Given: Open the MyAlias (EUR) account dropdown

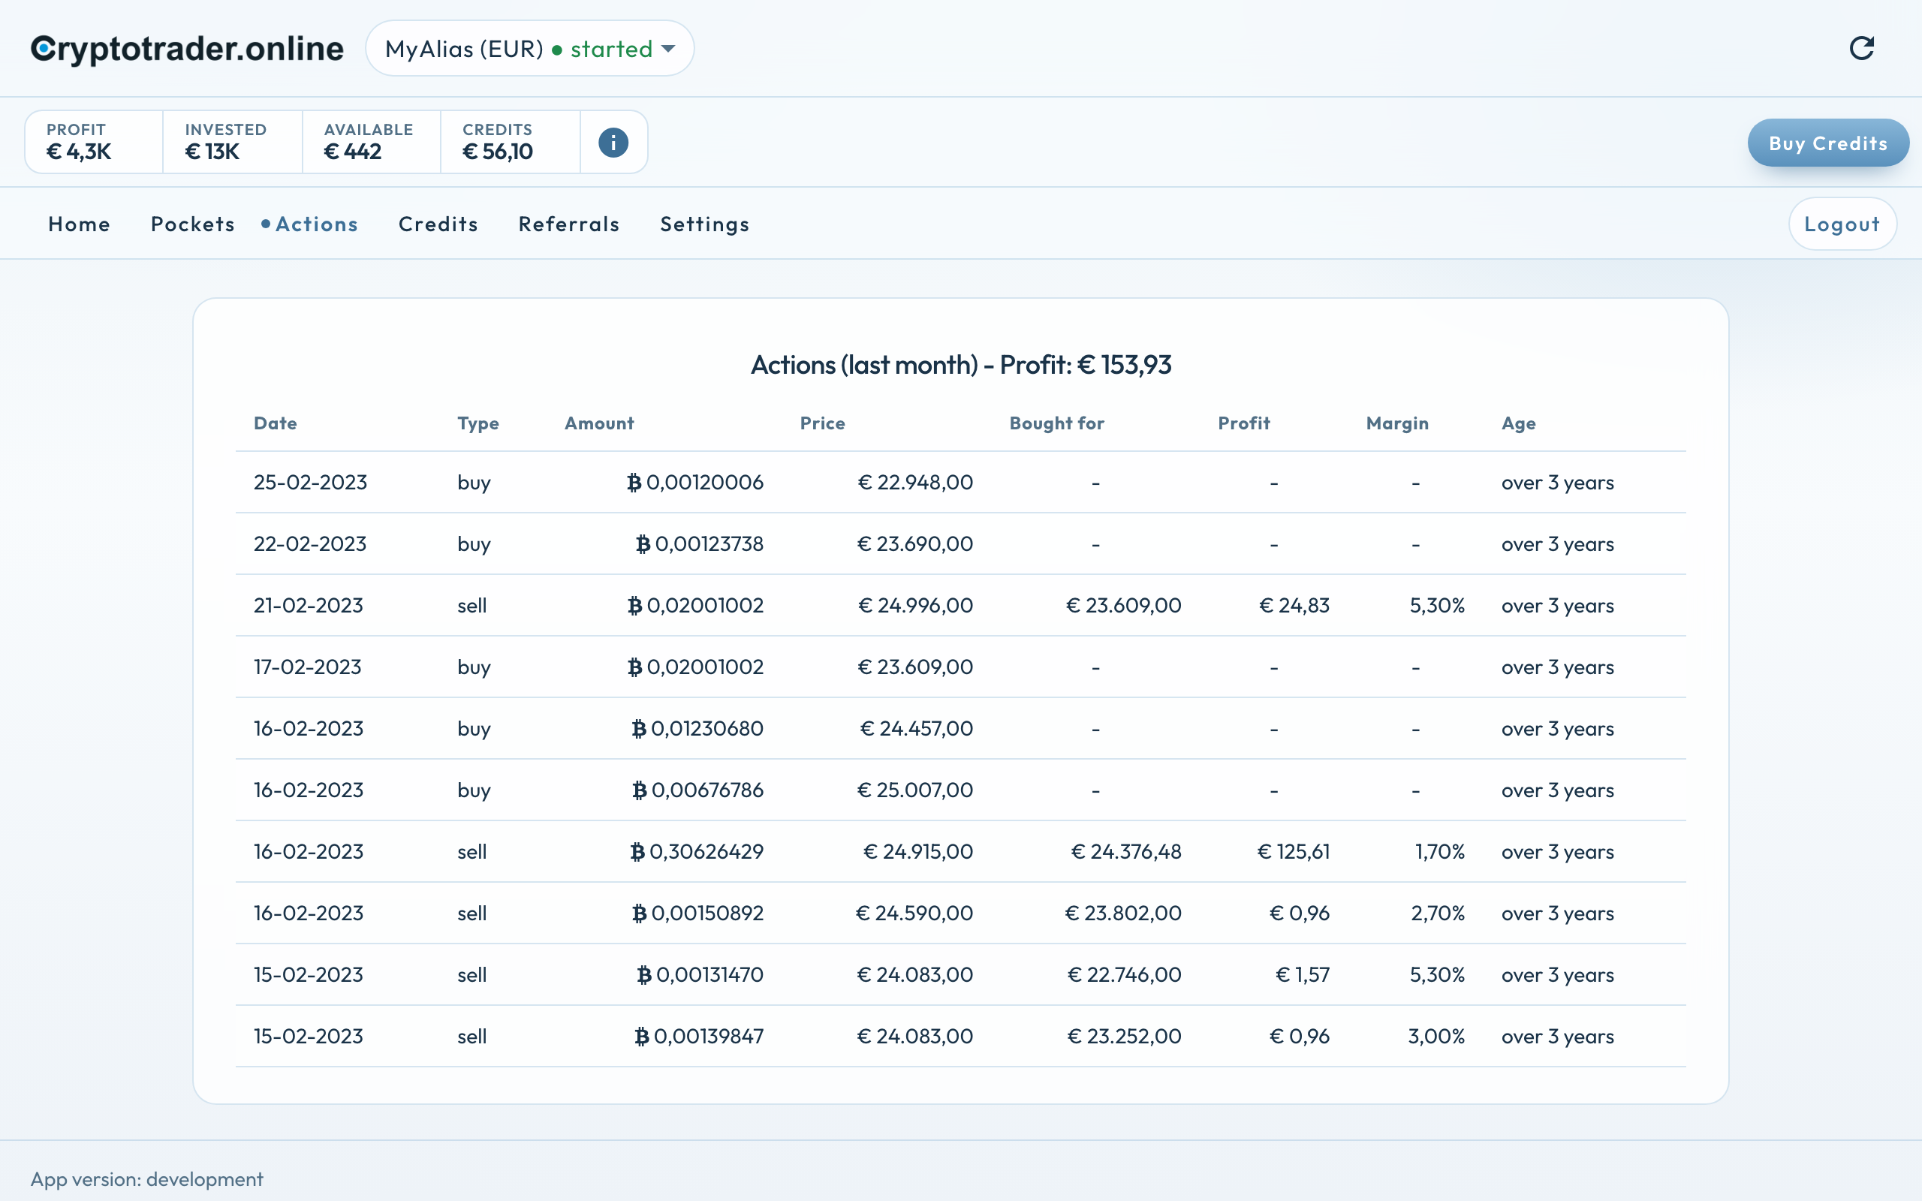Looking at the screenshot, I should click(x=530, y=49).
